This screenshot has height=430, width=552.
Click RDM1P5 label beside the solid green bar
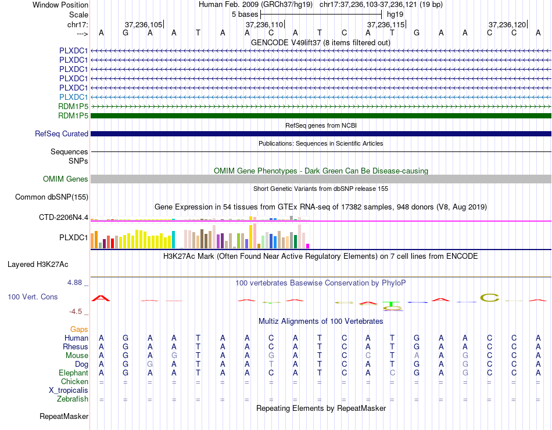pos(73,115)
